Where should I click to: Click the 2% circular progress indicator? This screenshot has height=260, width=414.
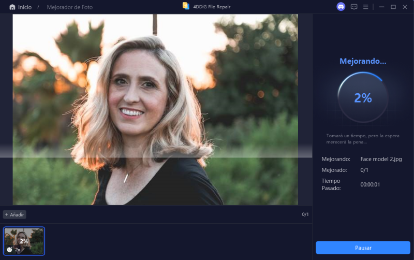click(363, 97)
